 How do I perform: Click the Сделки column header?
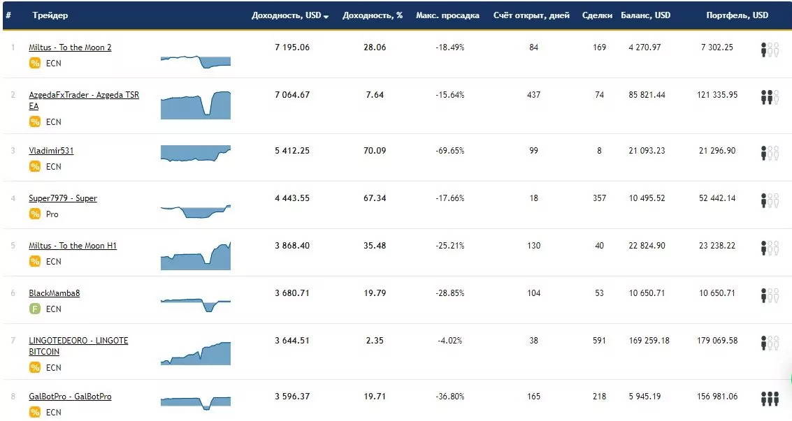coord(597,15)
